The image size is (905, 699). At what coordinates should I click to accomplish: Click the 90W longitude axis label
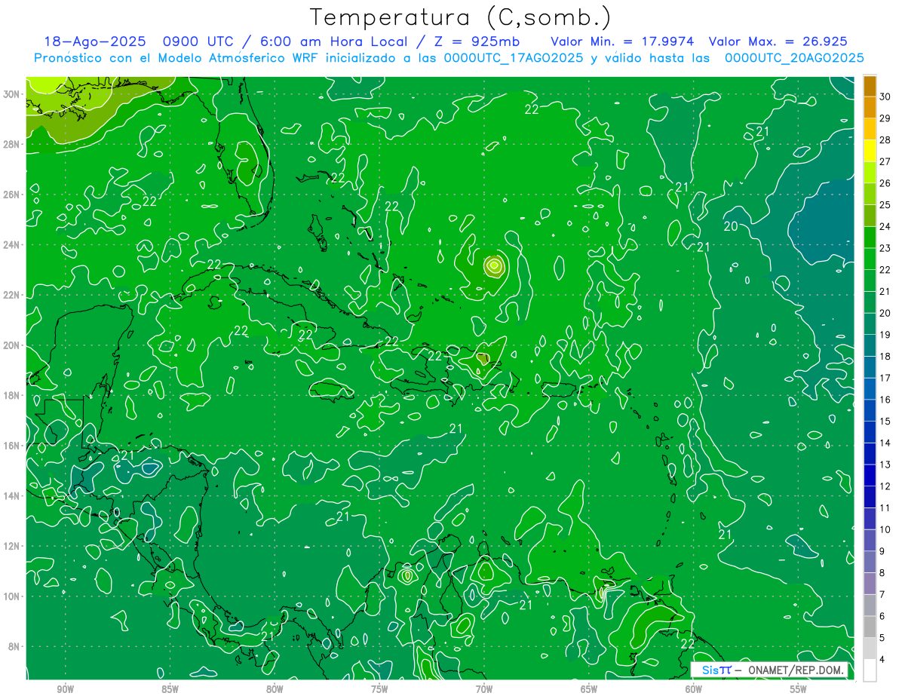point(65,689)
